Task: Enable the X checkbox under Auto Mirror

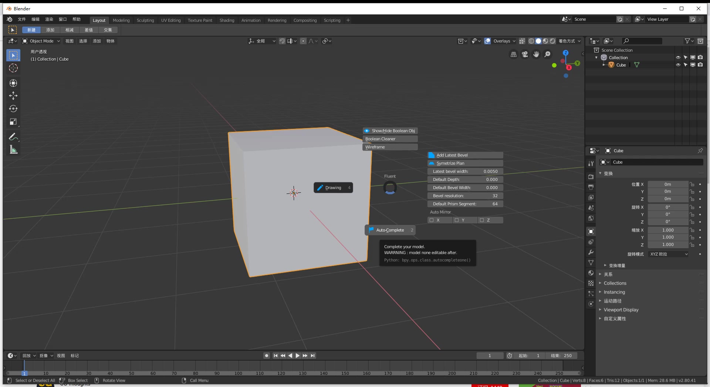Action: (432, 220)
